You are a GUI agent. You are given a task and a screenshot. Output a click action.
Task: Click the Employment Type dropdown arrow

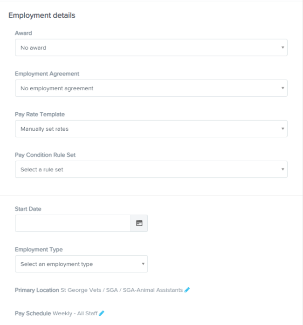pos(143,264)
